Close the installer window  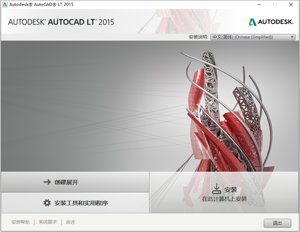[291, 5]
